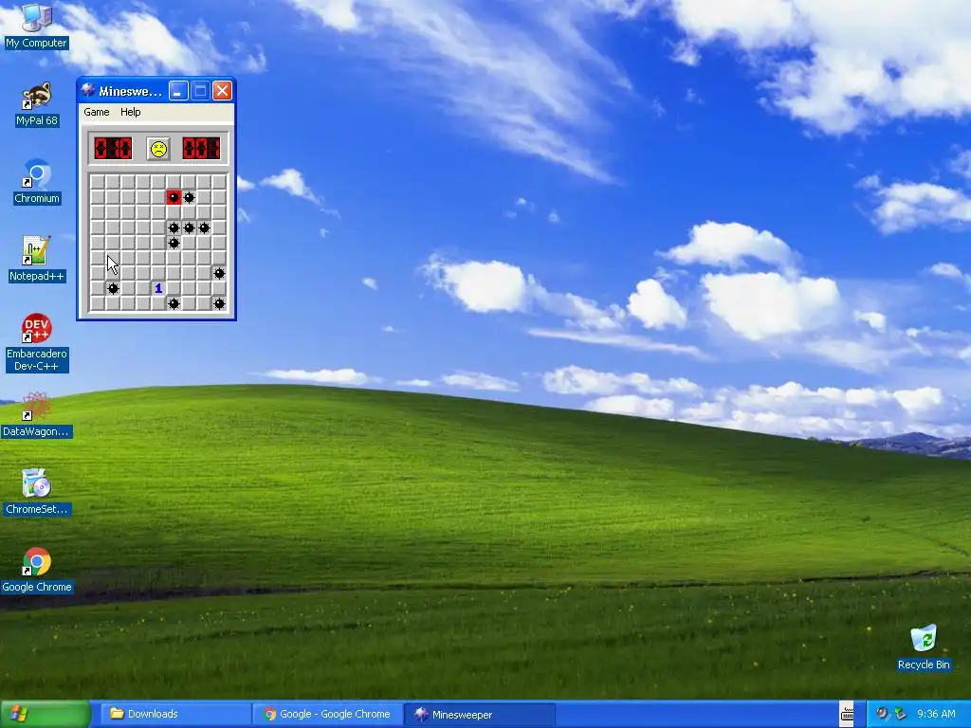Switch to Google - Google Chrome taskbar button

point(327,715)
